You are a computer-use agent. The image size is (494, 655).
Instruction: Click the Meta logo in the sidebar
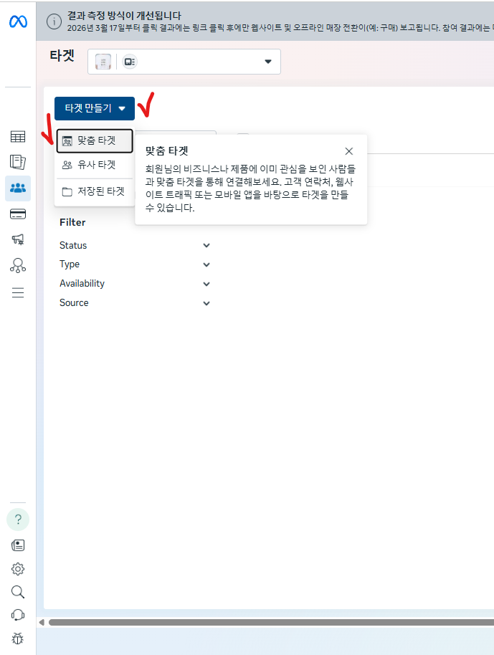[x=18, y=21]
